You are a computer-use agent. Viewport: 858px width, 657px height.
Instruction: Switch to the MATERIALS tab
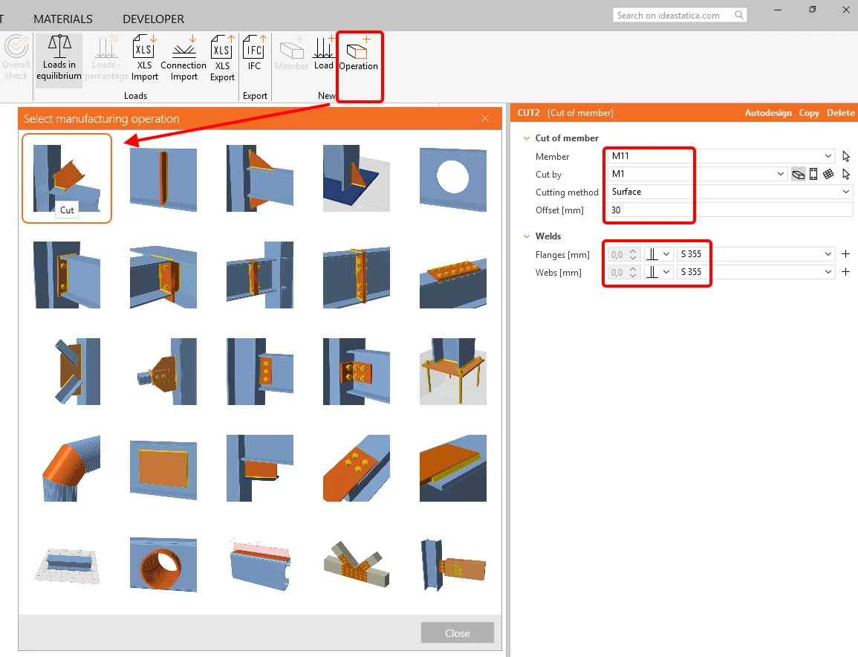point(63,19)
